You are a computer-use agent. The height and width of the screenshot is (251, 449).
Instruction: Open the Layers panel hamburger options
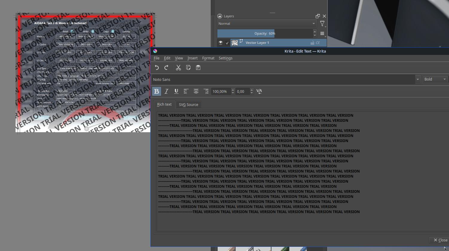coord(322,33)
